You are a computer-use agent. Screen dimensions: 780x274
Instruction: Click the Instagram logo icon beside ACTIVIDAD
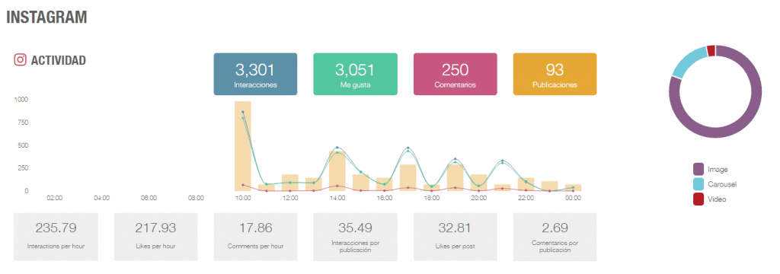pyautogui.click(x=21, y=60)
